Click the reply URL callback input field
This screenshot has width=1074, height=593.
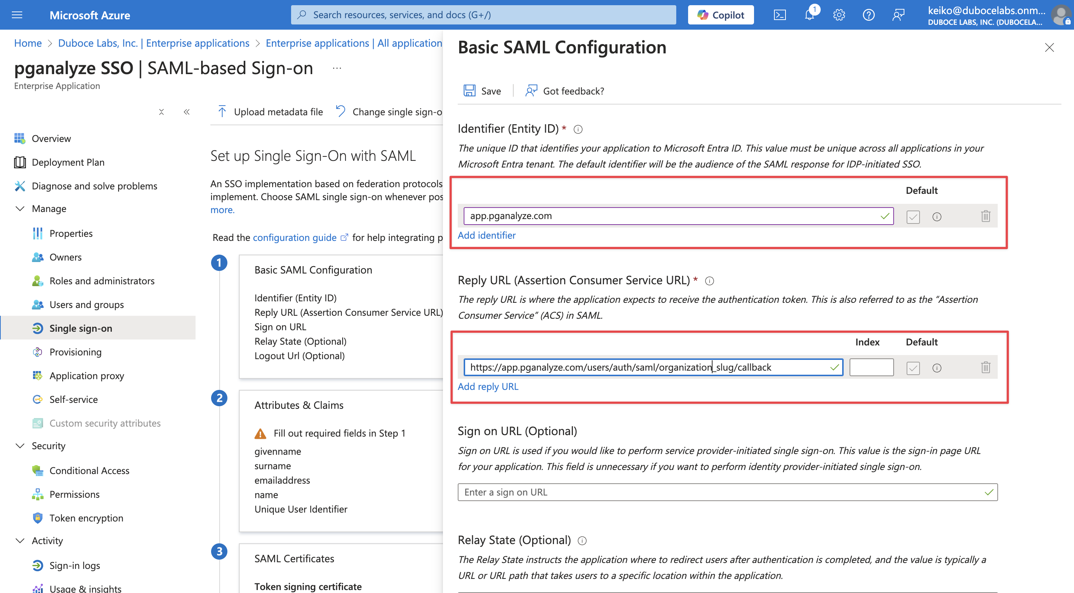coord(653,367)
